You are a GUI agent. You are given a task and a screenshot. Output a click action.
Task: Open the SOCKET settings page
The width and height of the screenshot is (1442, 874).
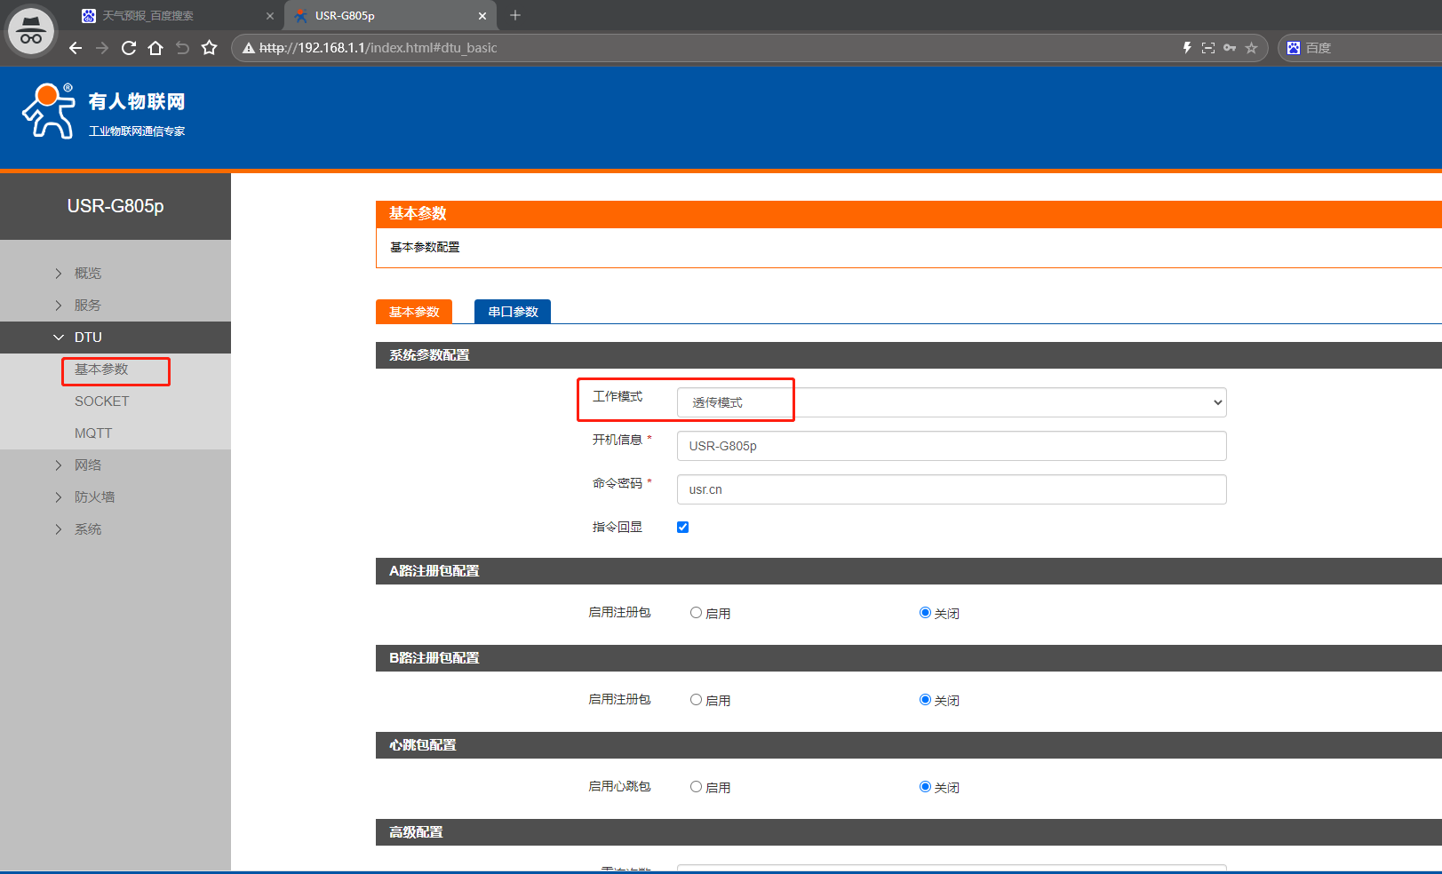(x=101, y=401)
